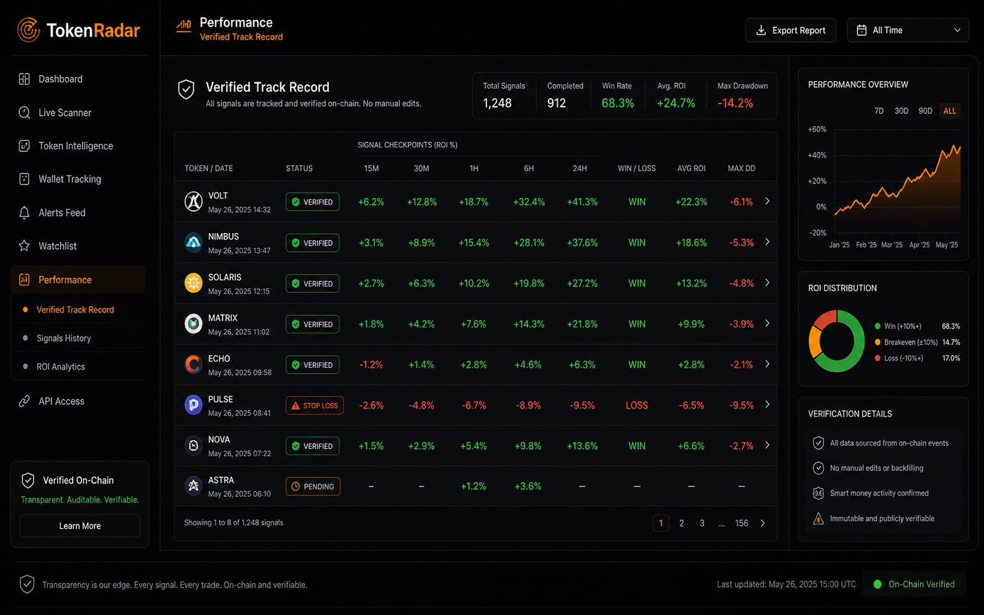Click the On-Chain Verified status badge

(914, 584)
